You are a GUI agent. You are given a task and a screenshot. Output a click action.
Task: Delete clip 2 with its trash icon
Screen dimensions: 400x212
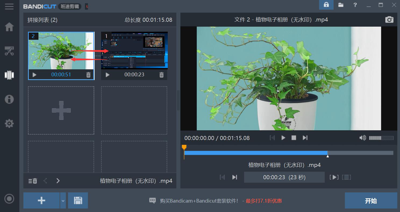point(88,75)
